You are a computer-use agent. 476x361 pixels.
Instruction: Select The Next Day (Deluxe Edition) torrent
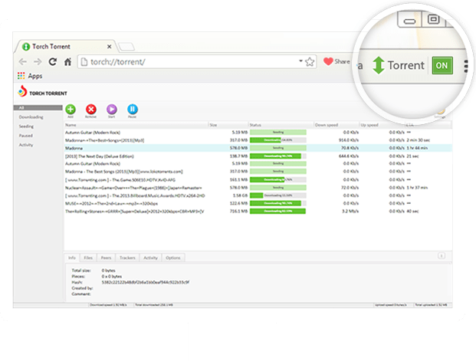point(258,156)
